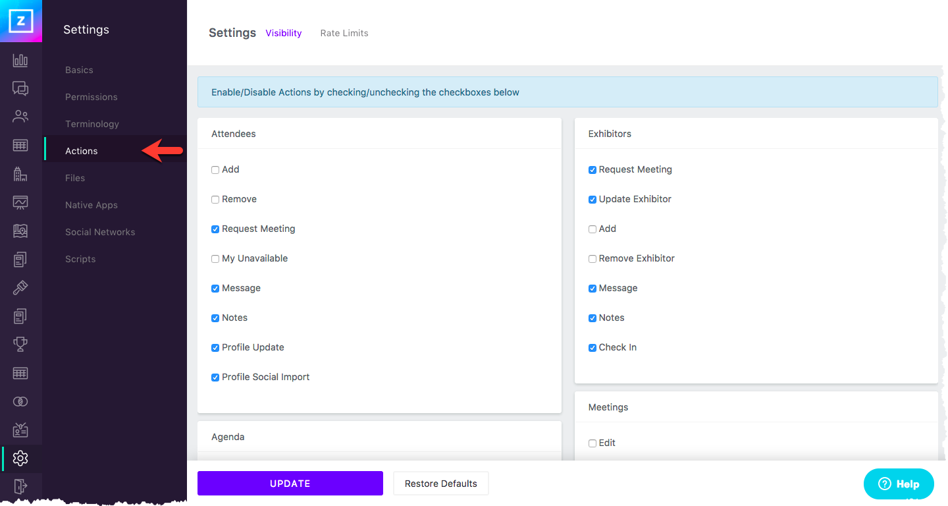Viewport: 948px width, 506px height.
Task: Uncheck Attendees Request Meeting
Action: (215, 229)
